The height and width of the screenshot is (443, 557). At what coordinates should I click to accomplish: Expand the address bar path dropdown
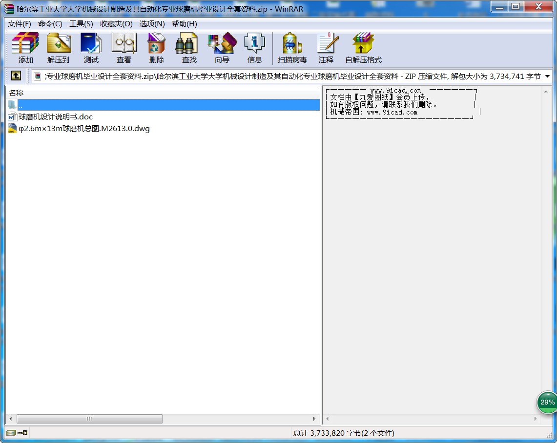(547, 76)
